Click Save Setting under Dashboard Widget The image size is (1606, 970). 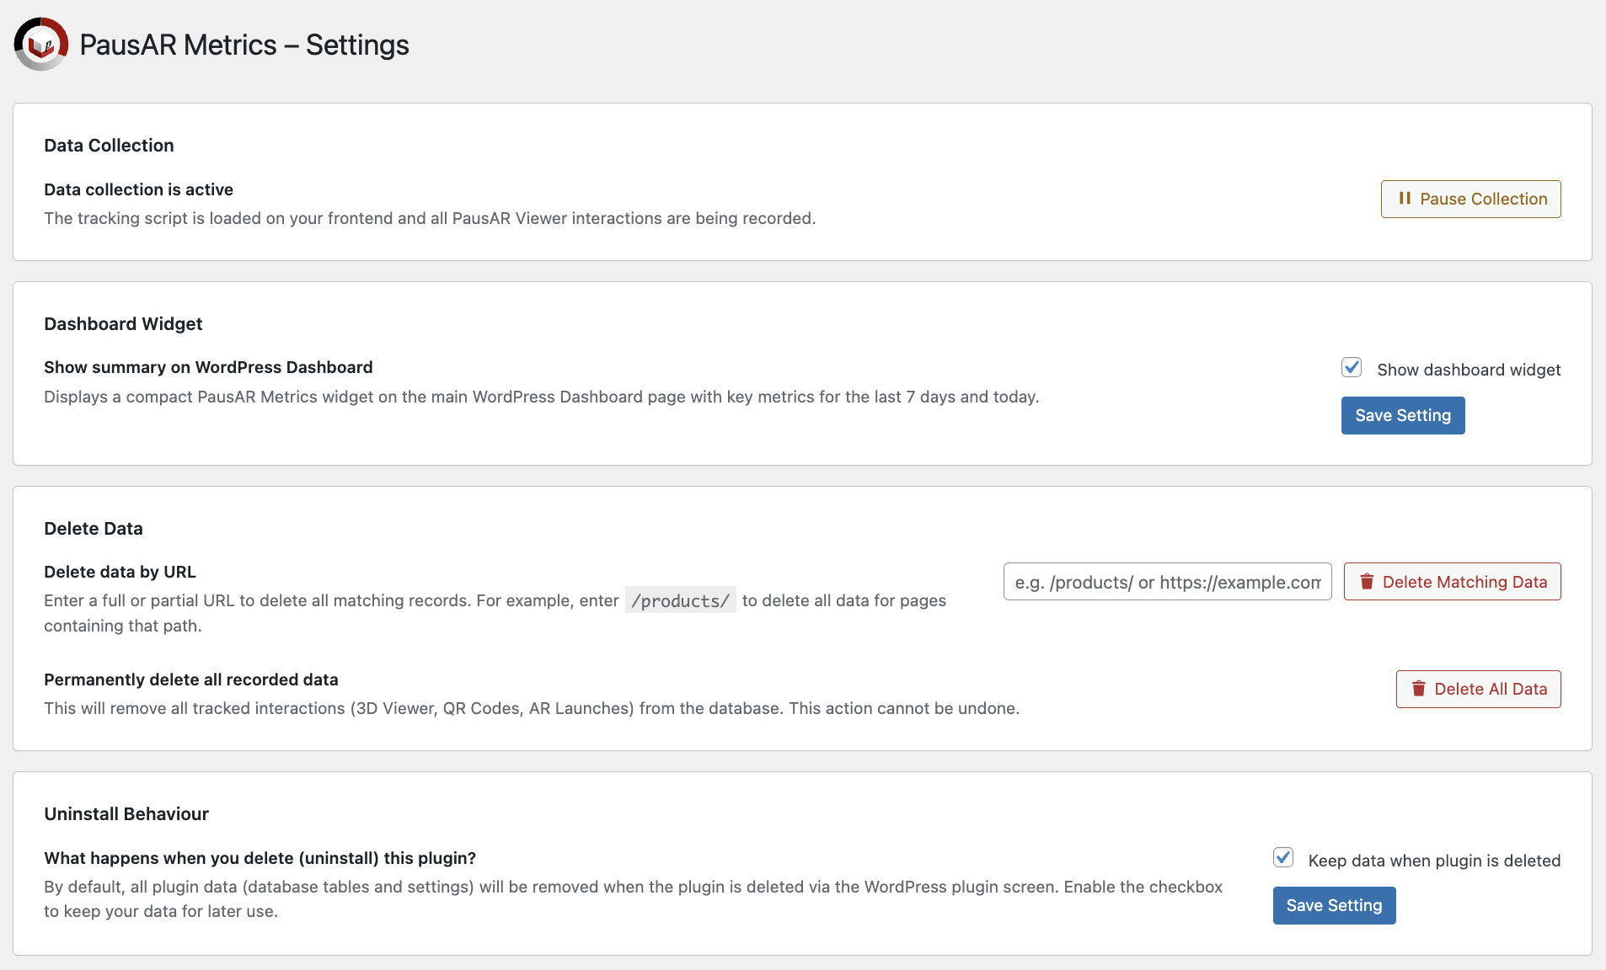1402,415
